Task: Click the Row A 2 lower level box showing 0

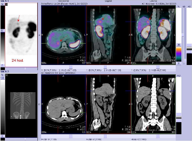Action: tap(2, 136)
